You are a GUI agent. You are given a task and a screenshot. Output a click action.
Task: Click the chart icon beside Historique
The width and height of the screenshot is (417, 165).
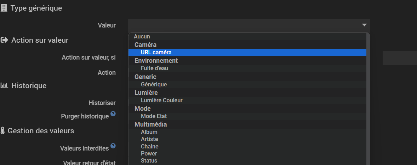(5, 85)
